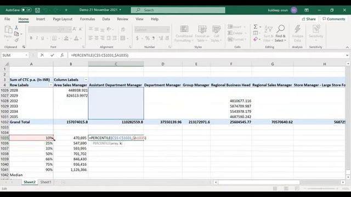Click the Share button
The image size is (351, 197).
[309, 19]
